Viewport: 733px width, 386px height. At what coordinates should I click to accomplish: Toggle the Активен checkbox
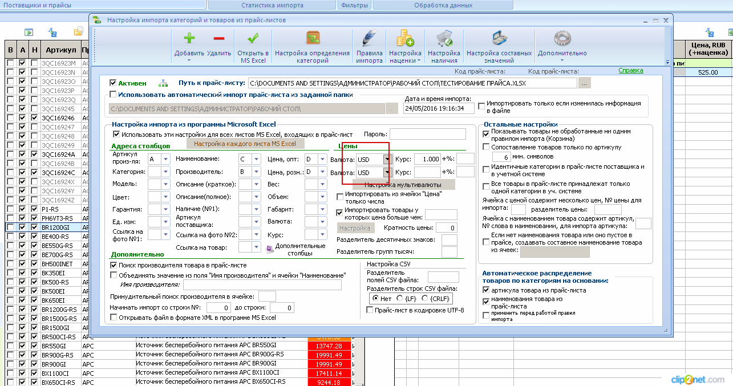113,83
